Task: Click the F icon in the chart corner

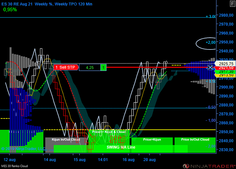Action: coord(233,4)
